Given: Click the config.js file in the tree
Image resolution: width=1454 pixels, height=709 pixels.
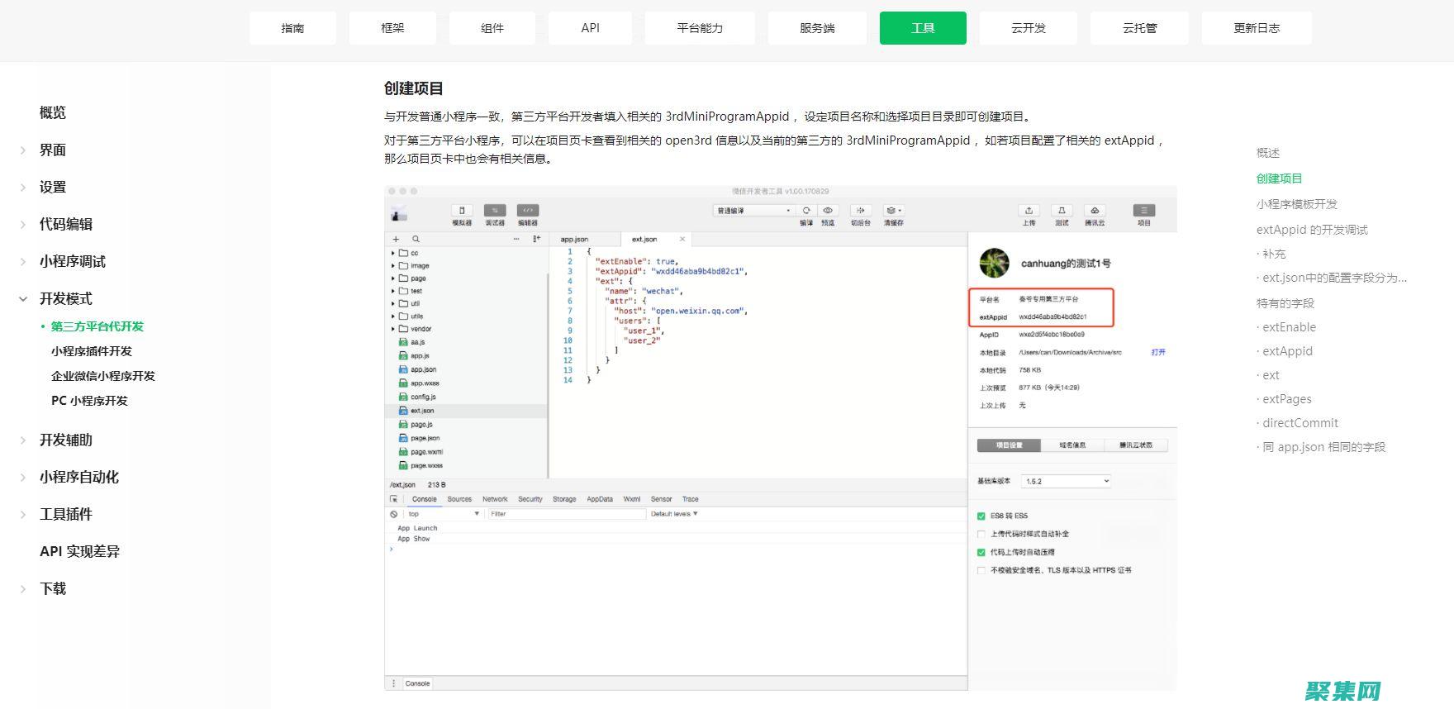Looking at the screenshot, I should tap(417, 397).
